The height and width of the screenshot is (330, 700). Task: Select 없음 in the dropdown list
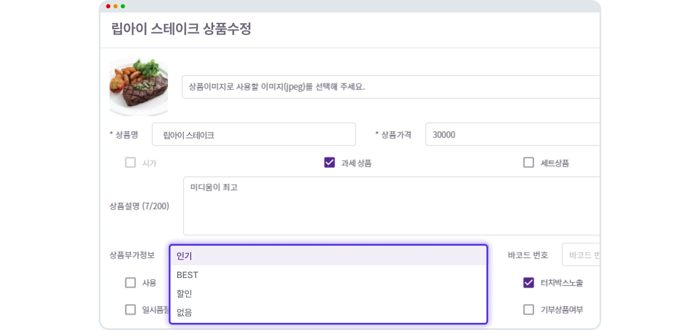point(328,313)
